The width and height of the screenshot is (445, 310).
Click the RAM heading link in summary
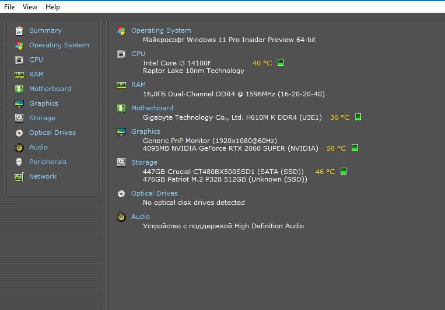tap(138, 85)
